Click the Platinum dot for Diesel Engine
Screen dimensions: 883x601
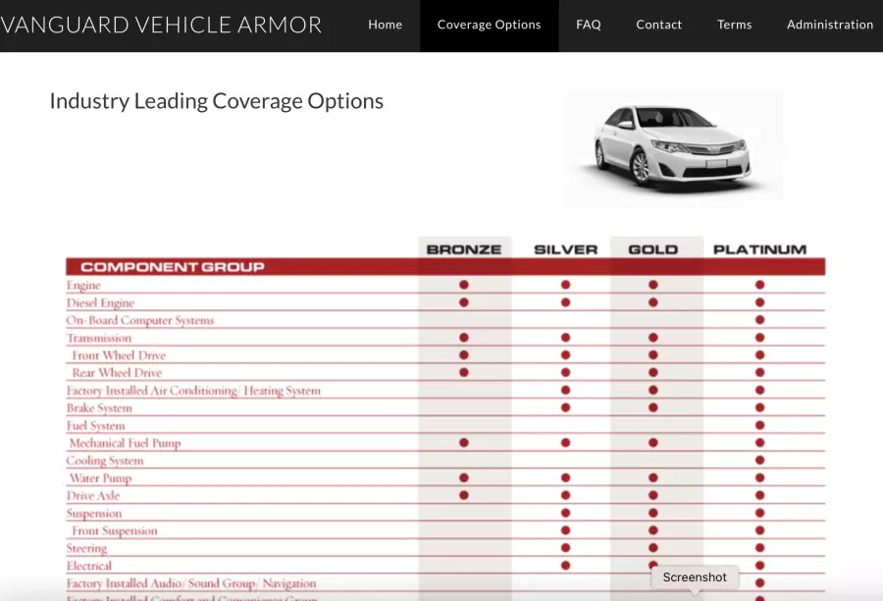pyautogui.click(x=759, y=302)
